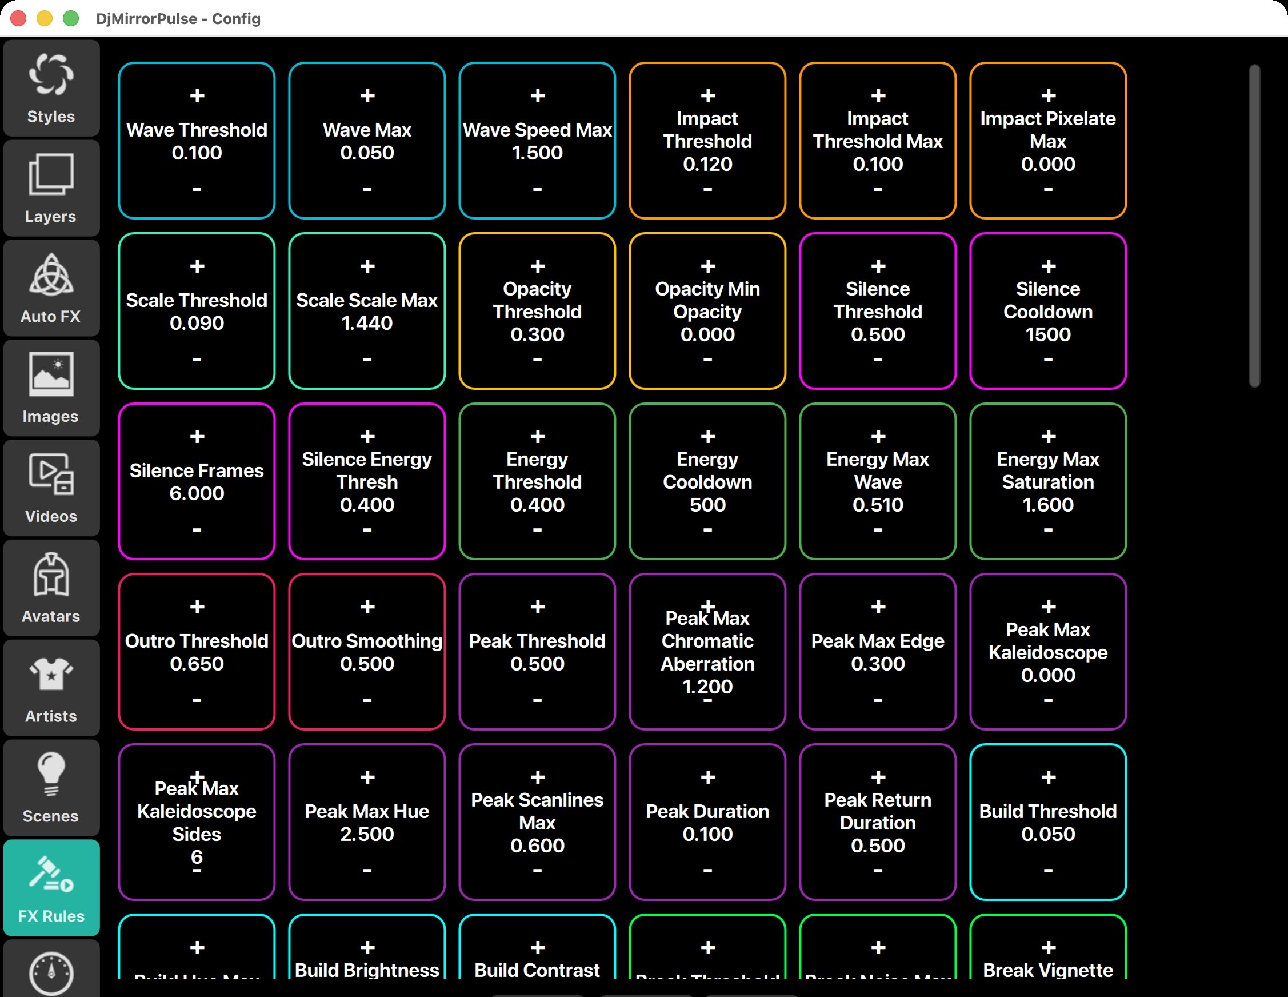Decrease Peak Return Duration value
The height and width of the screenshot is (997, 1288).
pyautogui.click(x=878, y=871)
